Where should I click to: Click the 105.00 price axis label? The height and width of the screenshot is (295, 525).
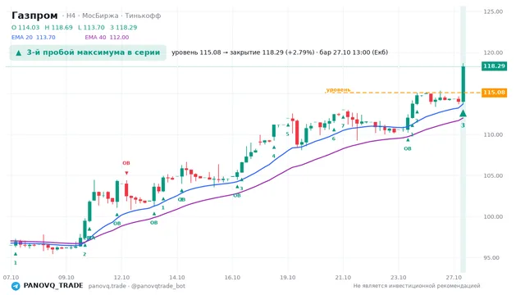click(493, 176)
